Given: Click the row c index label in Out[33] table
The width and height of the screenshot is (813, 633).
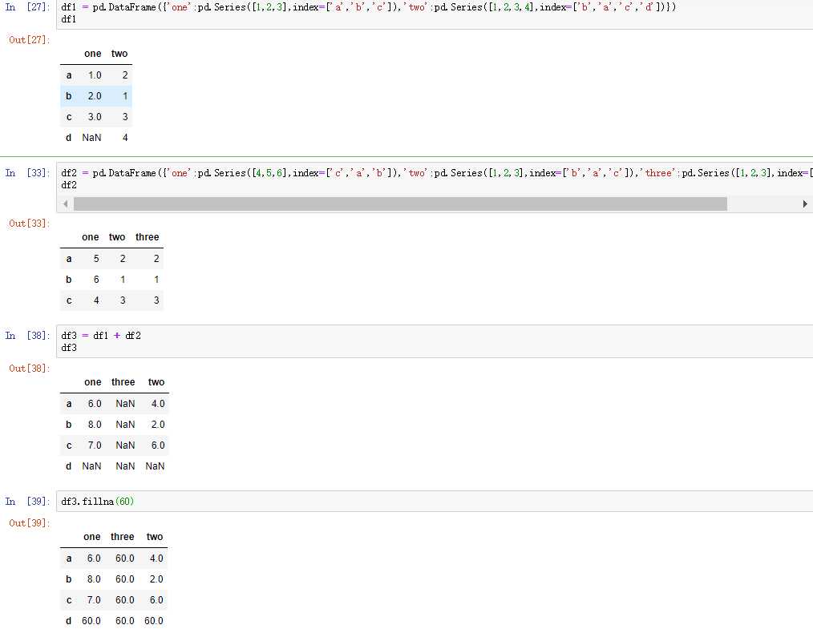Looking at the screenshot, I should [68, 300].
